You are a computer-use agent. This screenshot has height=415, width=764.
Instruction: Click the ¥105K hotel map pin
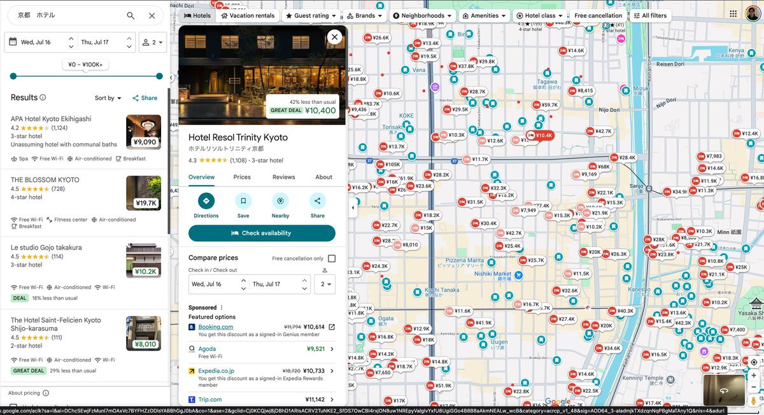click(388, 165)
